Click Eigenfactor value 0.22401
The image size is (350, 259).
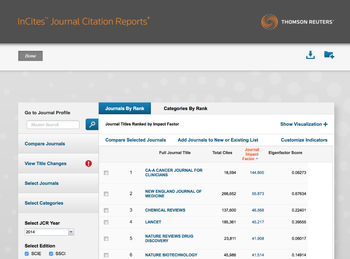tap(299, 210)
